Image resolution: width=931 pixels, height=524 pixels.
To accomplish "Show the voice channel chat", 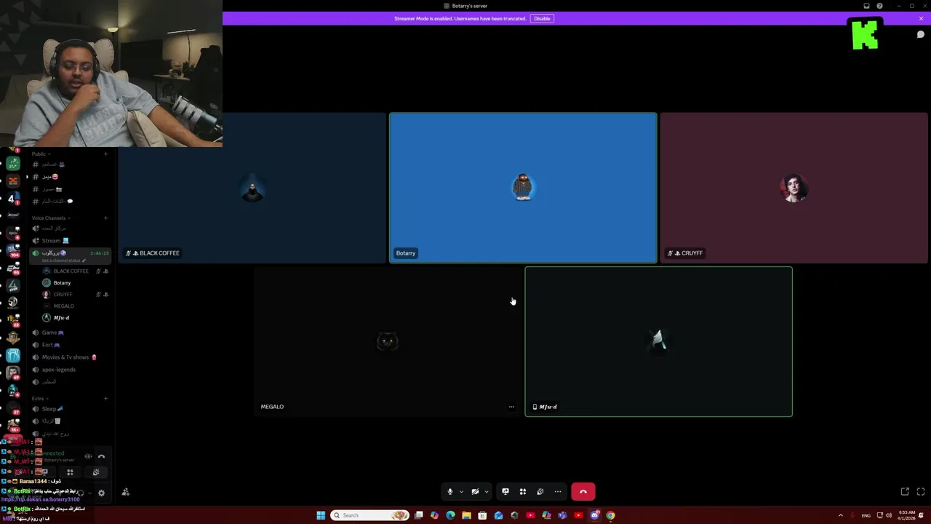I will (921, 34).
